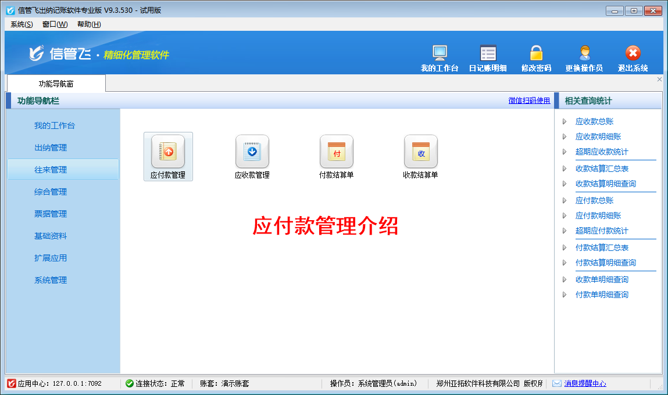Click the 微信扫码使用 link
This screenshot has width=668, height=395.
[529, 100]
